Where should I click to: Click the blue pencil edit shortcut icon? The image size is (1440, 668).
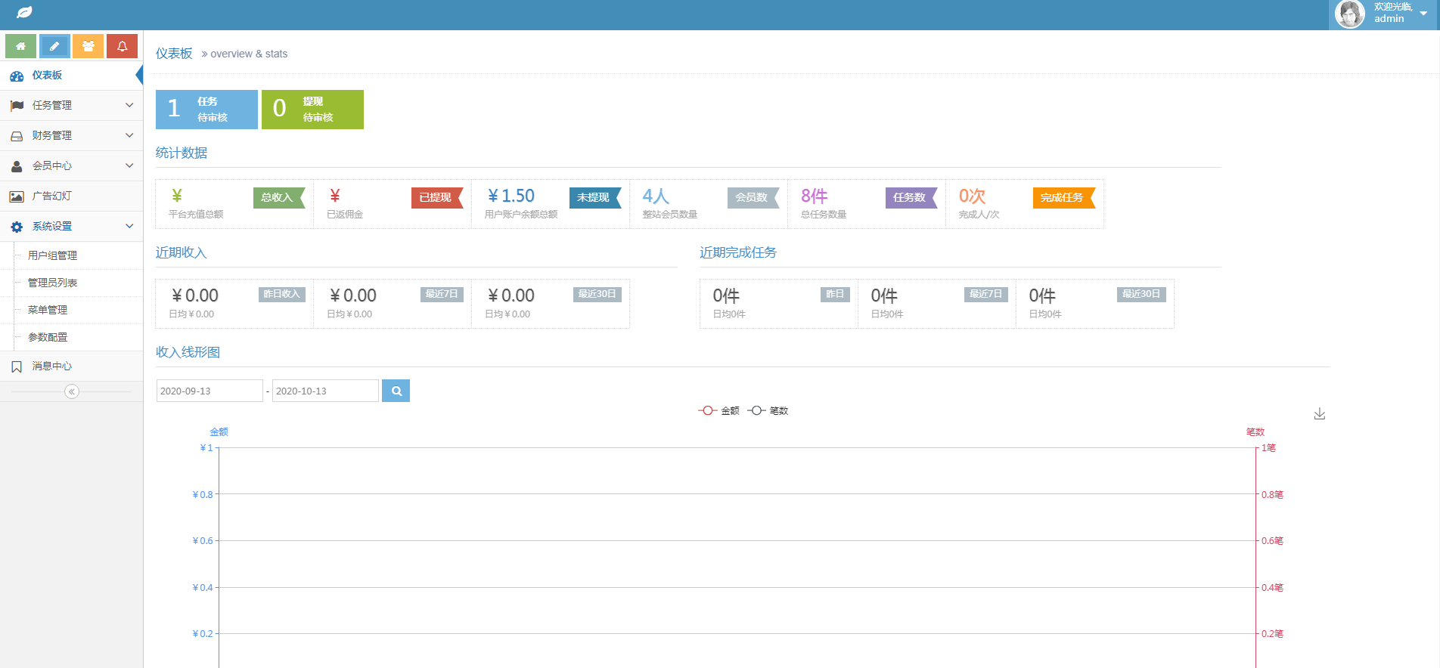[x=54, y=46]
